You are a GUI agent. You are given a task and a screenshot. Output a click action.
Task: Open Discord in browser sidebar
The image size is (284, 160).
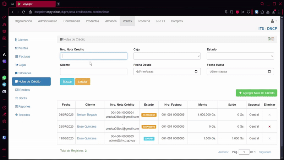[x=4, y=91]
